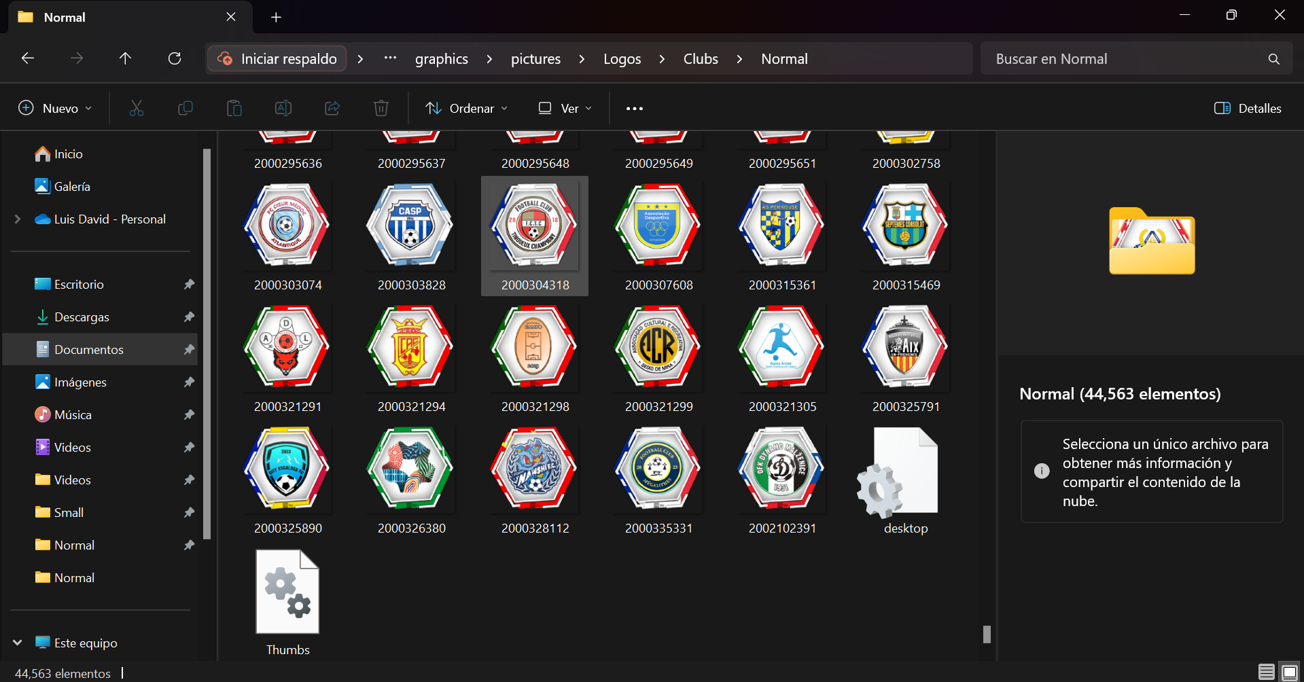
Task: Refresh the current folder view
Action: click(175, 58)
